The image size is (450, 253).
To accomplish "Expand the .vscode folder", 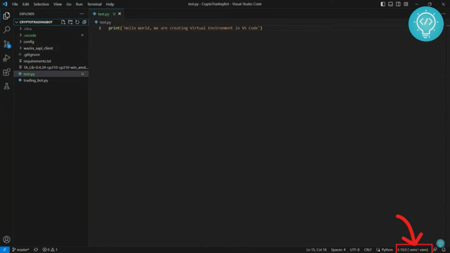I will pyautogui.click(x=29, y=35).
